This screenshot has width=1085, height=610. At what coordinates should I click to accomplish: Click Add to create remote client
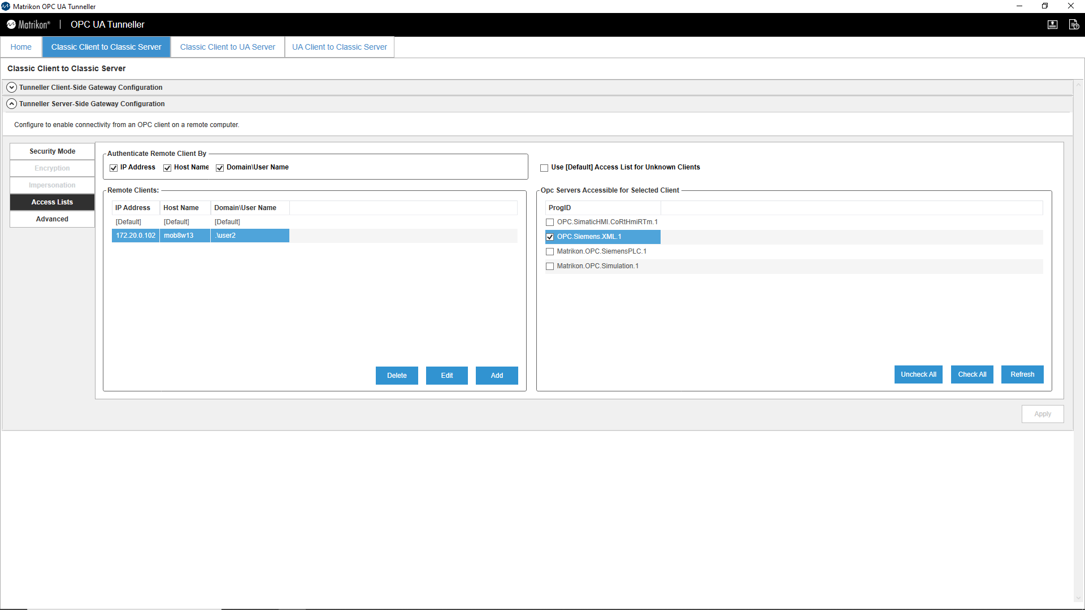(x=497, y=376)
